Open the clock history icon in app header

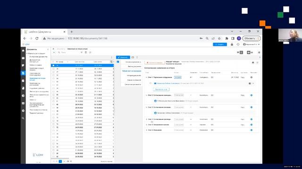(238, 45)
